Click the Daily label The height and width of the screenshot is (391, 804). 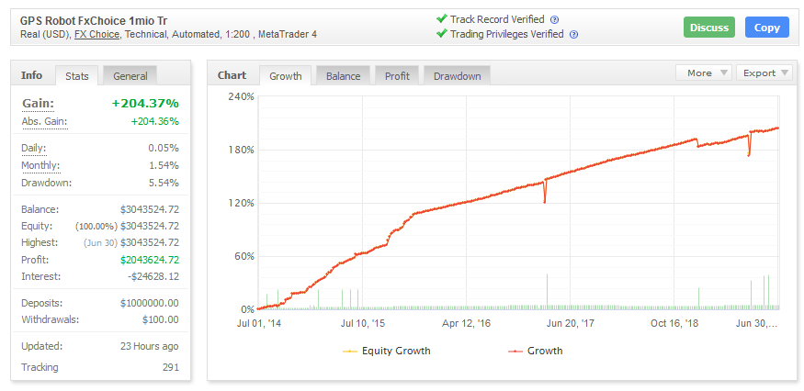point(34,148)
